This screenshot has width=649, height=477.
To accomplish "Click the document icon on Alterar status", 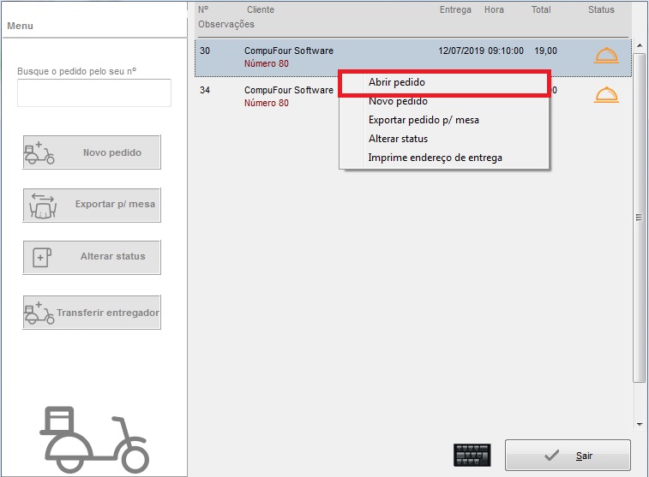I will coord(42,257).
